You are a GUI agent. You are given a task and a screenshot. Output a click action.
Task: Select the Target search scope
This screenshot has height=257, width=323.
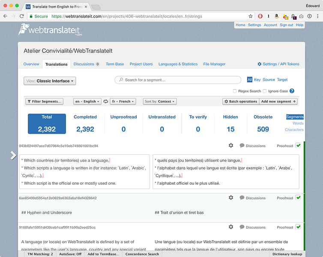point(282,80)
